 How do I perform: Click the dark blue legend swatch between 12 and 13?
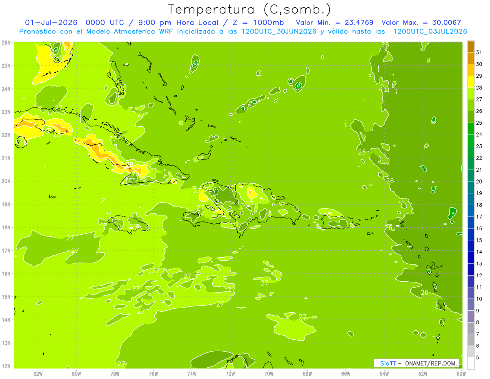(x=471, y=269)
